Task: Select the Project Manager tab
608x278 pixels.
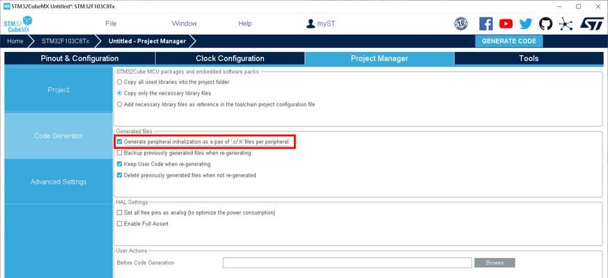Action: (x=380, y=58)
